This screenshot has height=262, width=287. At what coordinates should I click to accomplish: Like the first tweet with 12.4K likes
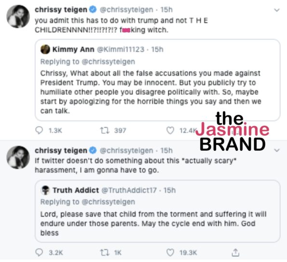(170, 131)
